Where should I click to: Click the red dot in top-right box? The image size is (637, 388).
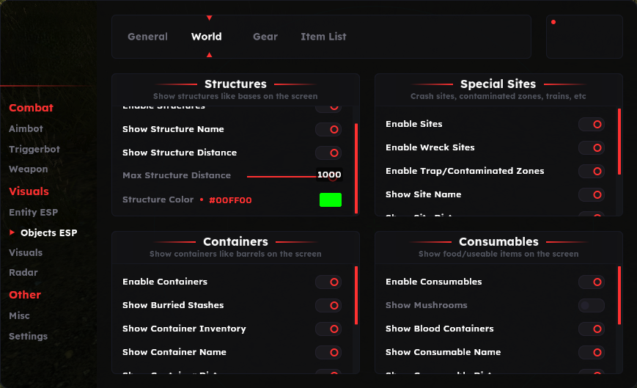(553, 22)
